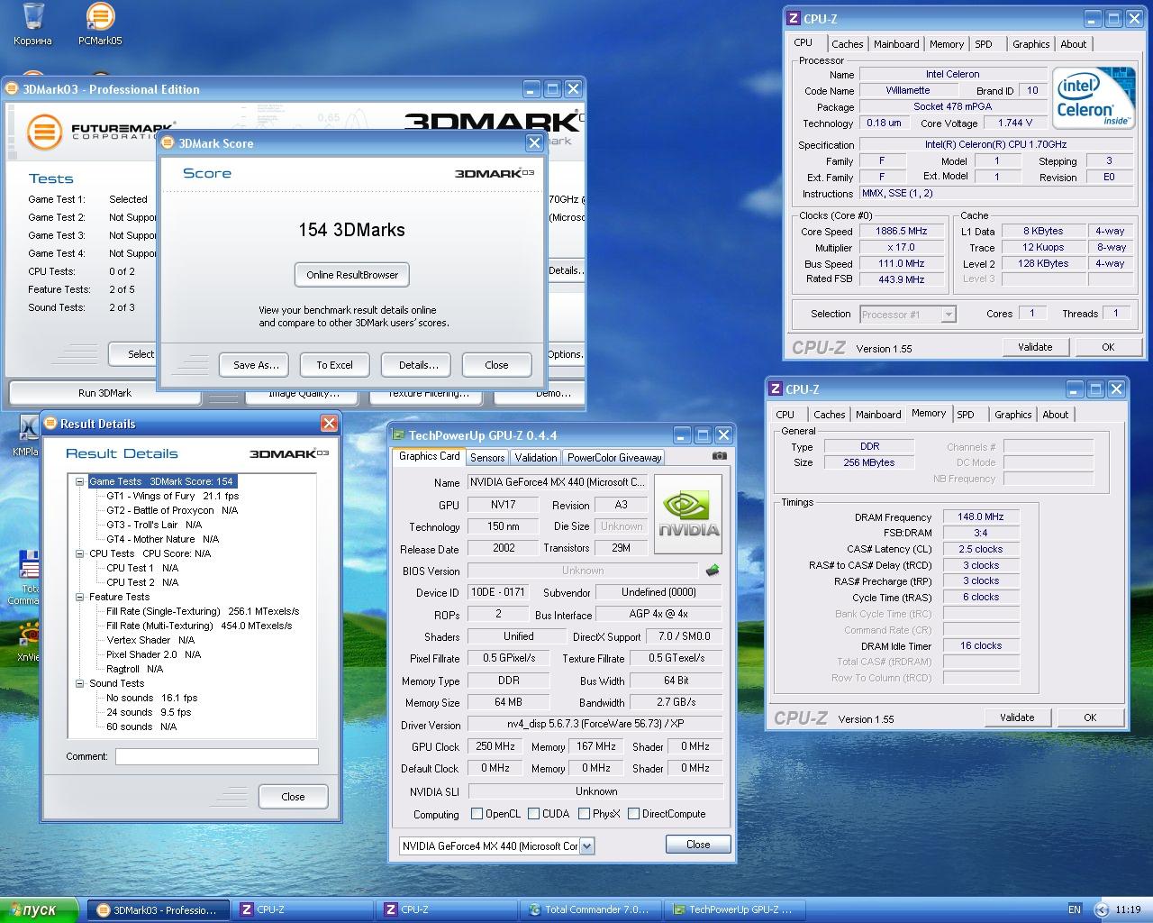Click the system clock showing 11:19

(x=1128, y=910)
